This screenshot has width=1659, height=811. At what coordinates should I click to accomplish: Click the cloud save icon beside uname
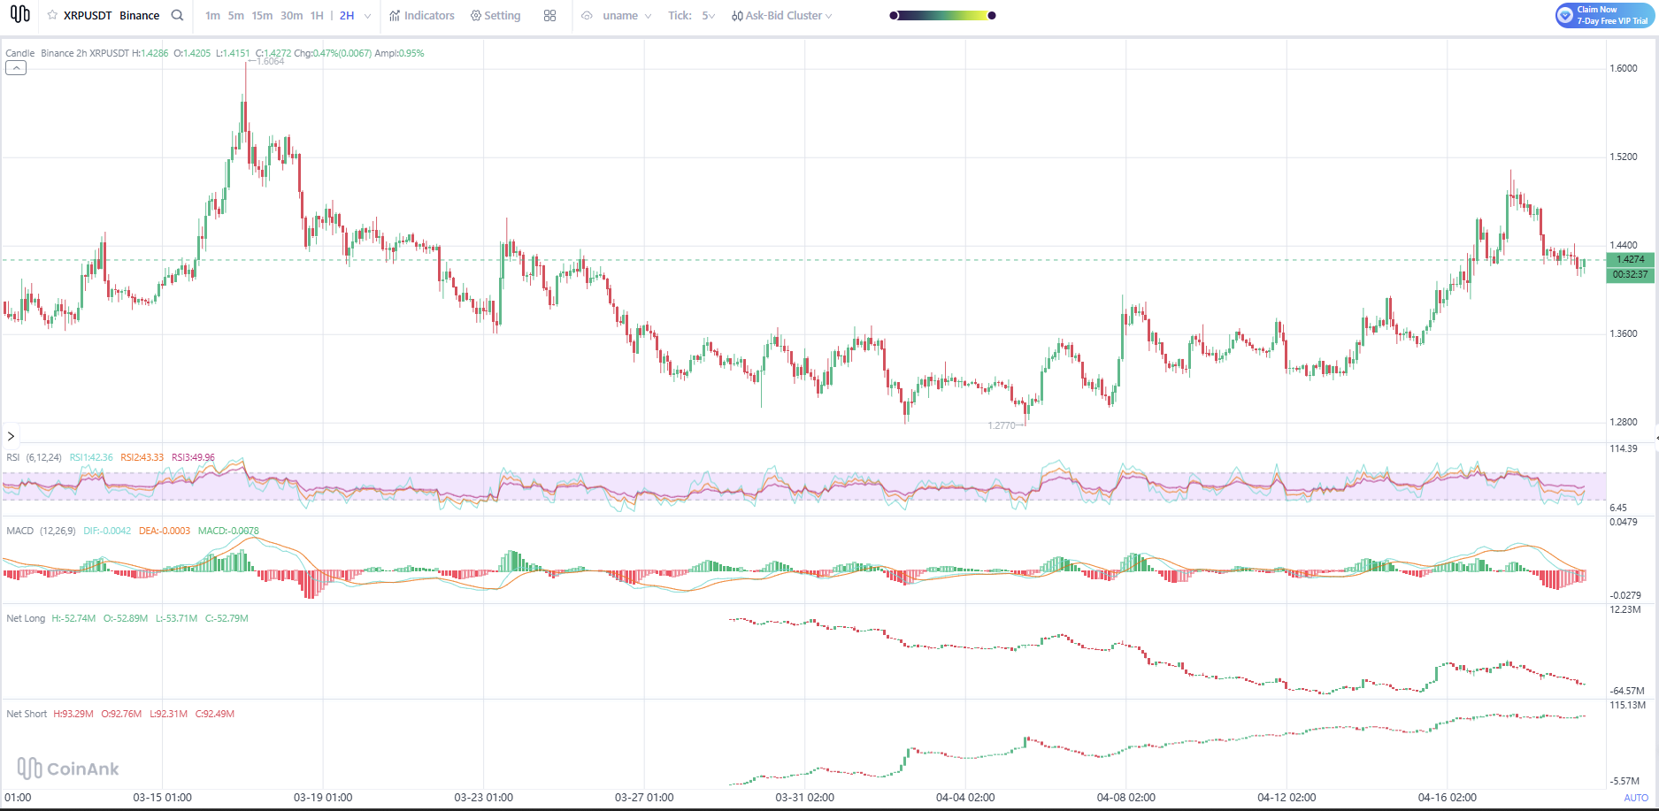587,16
